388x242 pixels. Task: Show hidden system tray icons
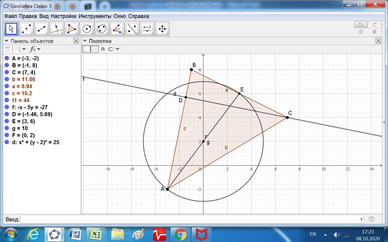325,234
